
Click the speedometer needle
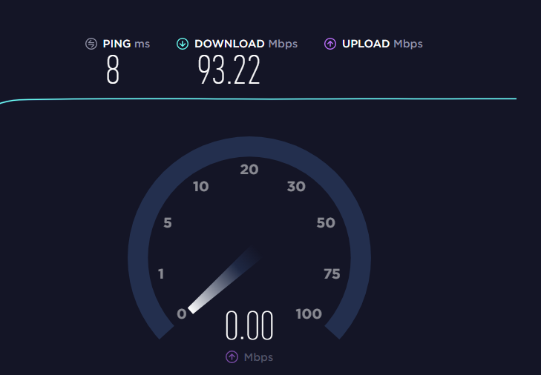coord(223,281)
